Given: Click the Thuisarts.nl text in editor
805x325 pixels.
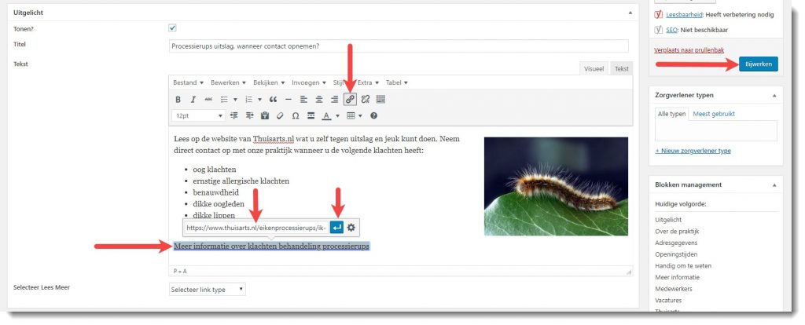Looking at the screenshot, I should (x=273, y=140).
